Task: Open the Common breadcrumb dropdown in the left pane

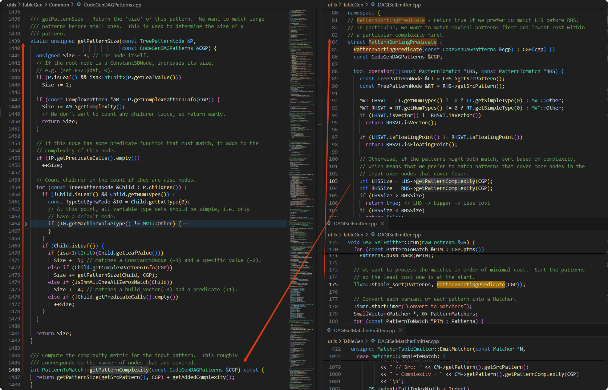Action: pyautogui.click(x=59, y=5)
